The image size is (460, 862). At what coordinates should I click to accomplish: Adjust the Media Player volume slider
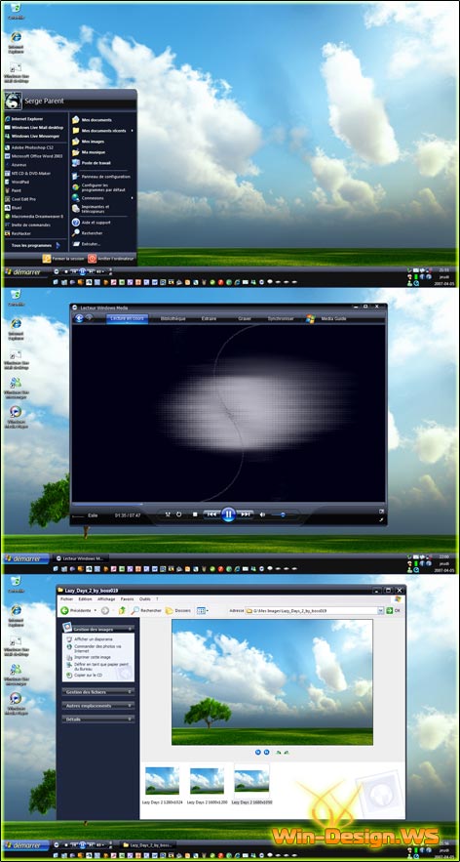(286, 514)
